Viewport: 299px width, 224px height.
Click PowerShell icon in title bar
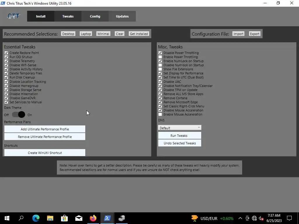3,3
